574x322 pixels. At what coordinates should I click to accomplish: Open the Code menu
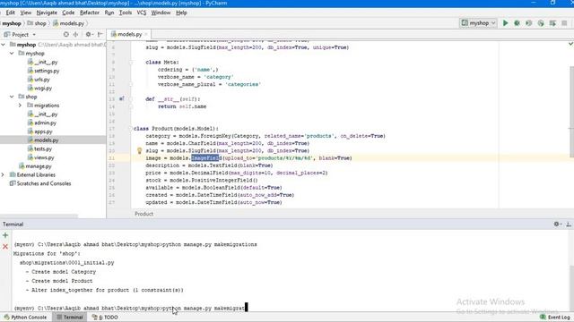pos(68,13)
